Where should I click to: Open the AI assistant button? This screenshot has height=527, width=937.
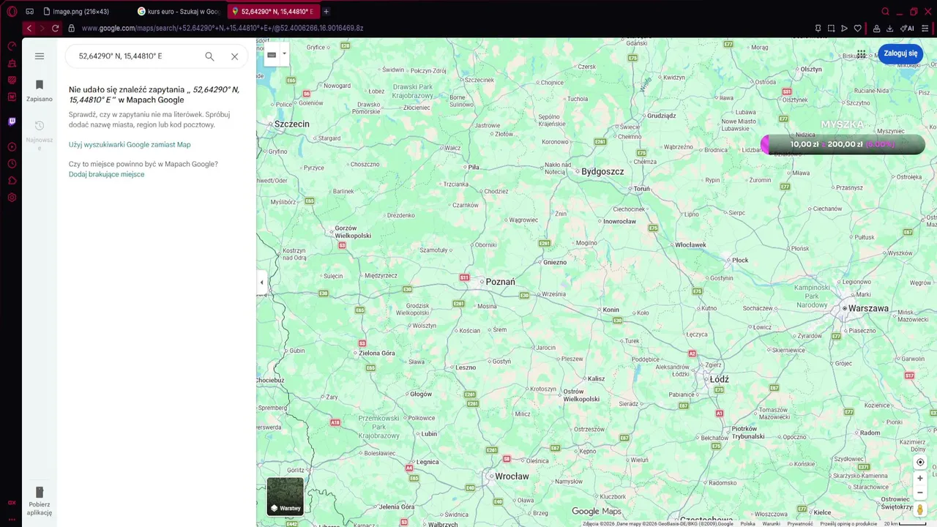908,29
